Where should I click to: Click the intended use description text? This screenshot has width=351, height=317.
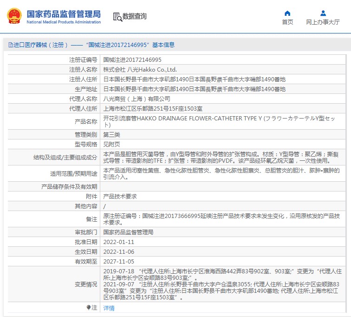coord(221,174)
